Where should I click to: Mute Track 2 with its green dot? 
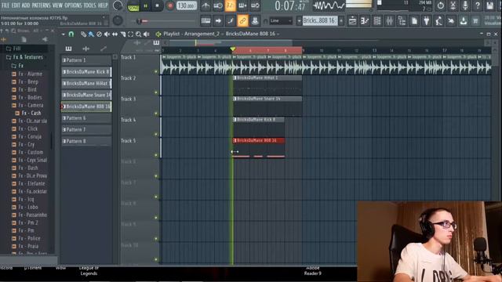point(156,92)
